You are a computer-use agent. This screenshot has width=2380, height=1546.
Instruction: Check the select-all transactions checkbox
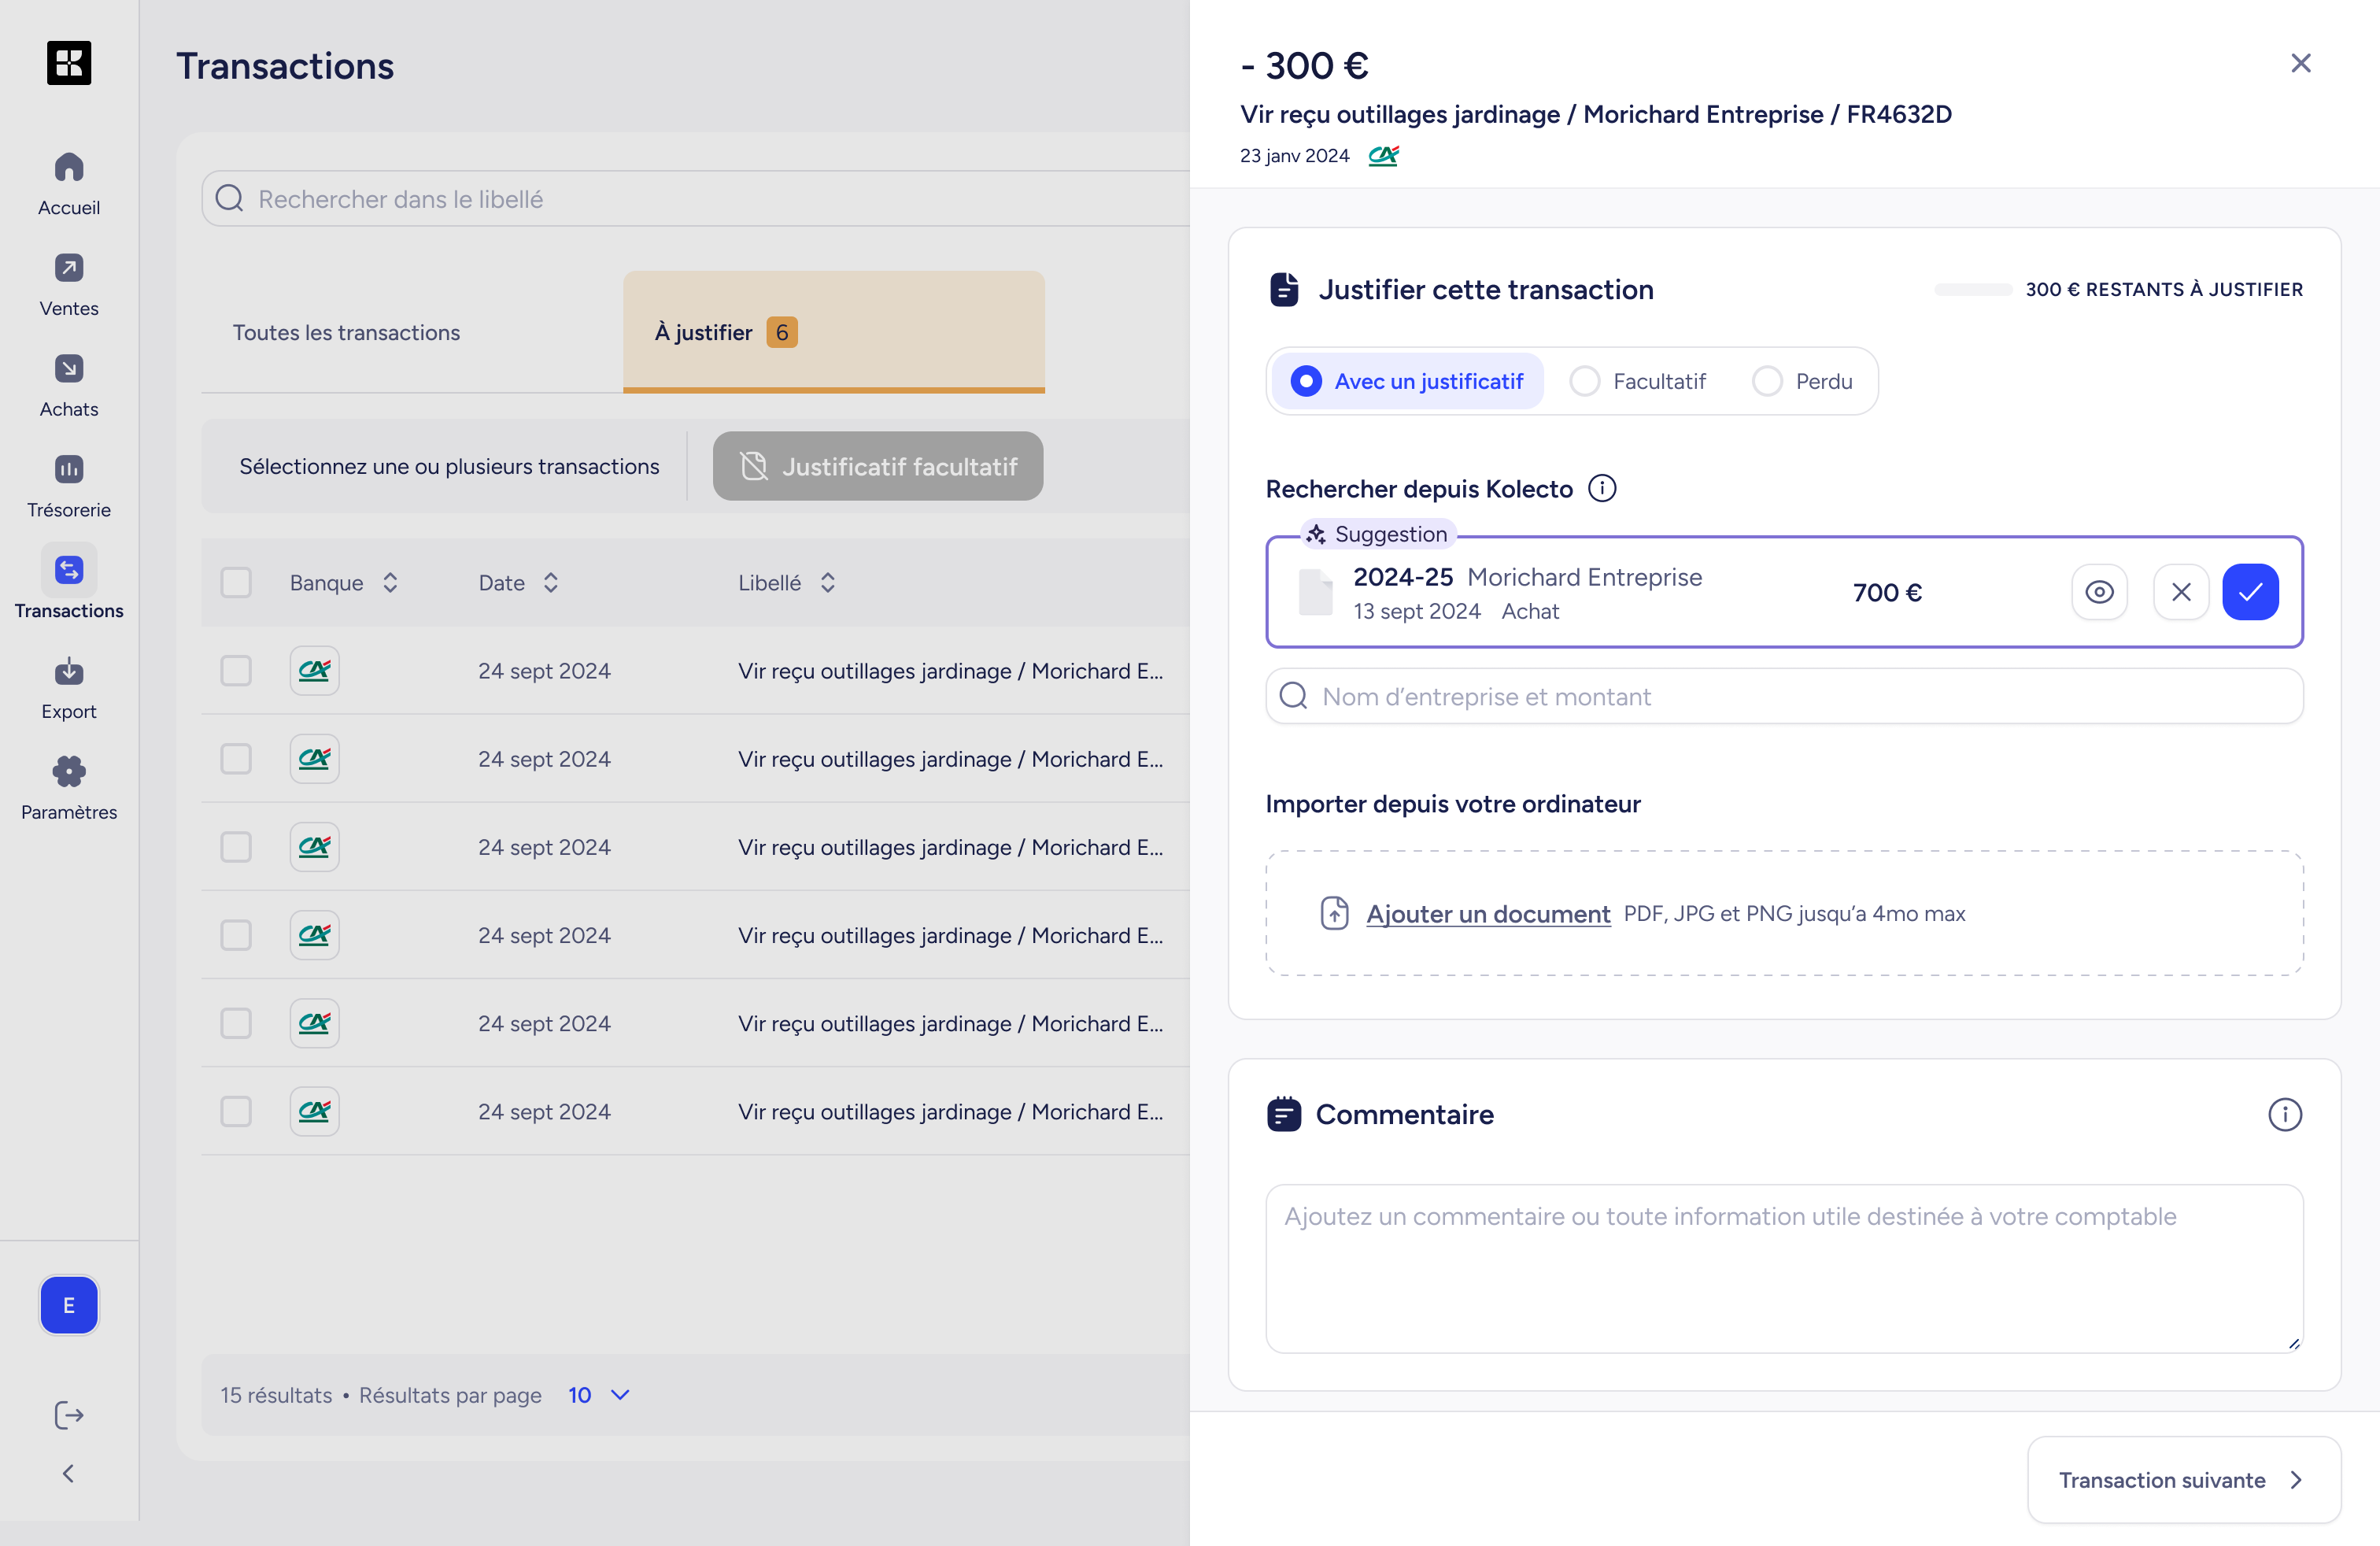pyautogui.click(x=236, y=582)
